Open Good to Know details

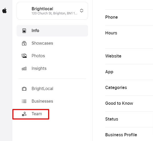(129, 103)
